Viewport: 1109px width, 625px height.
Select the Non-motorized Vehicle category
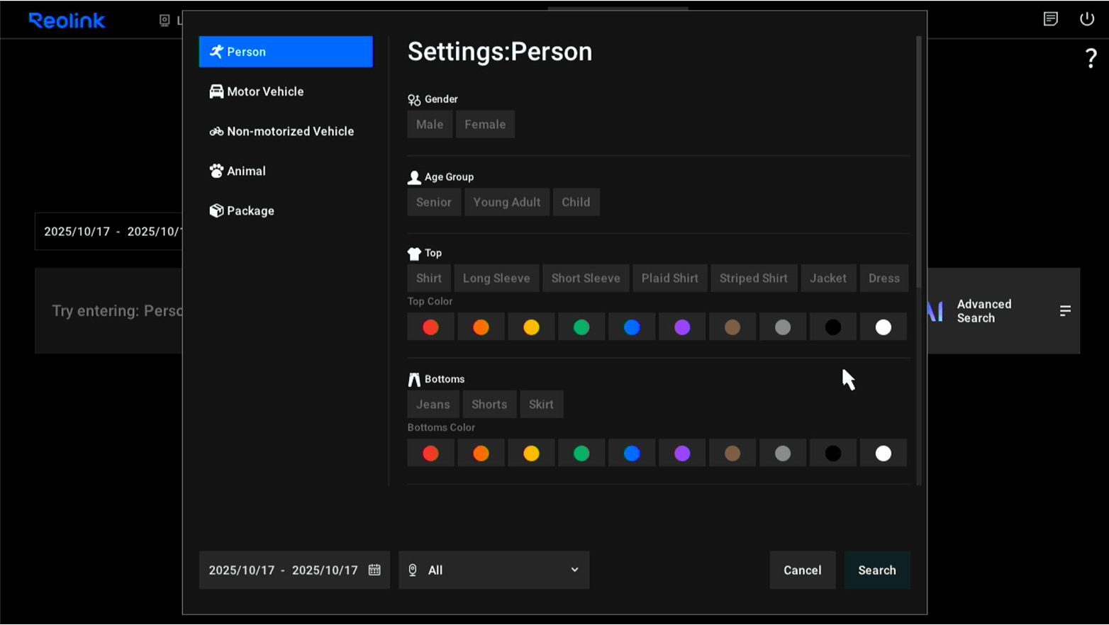(289, 131)
